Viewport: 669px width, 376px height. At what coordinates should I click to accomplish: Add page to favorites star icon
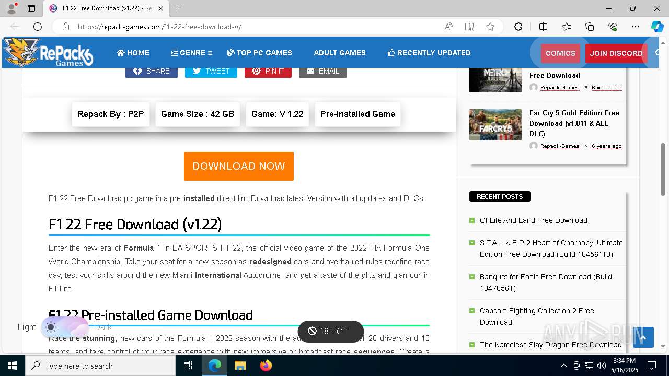(x=490, y=27)
